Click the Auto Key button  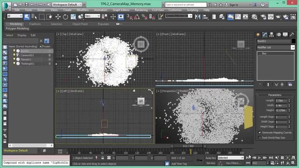coord(211,158)
